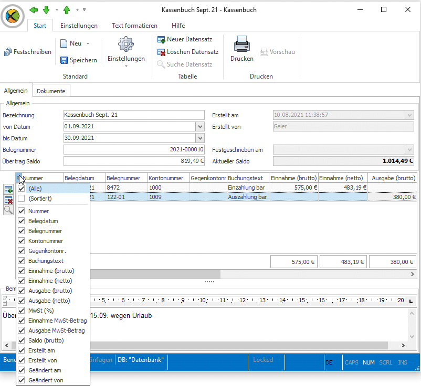Expand Einstellungen ribbon button arrow
The height and width of the screenshot is (386, 421).
[x=126, y=66]
